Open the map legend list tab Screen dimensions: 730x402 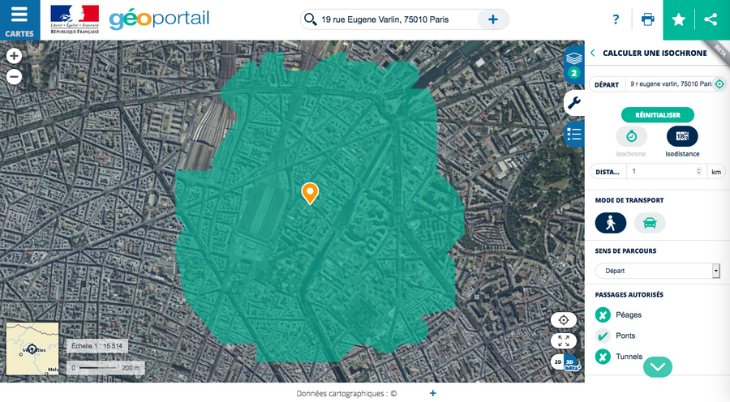[574, 135]
